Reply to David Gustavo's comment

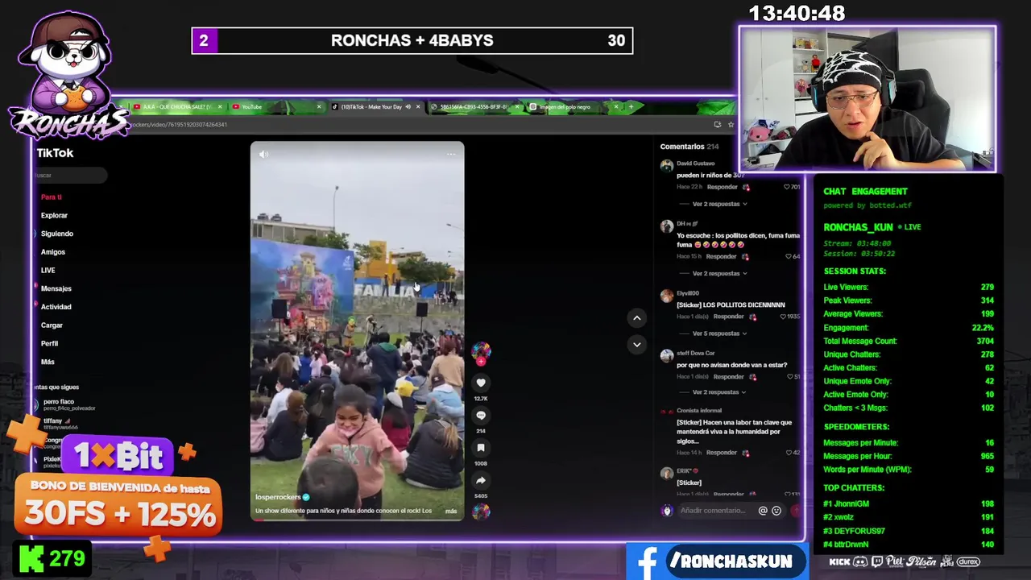[722, 187]
